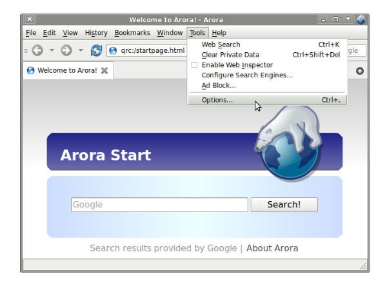Enable Web Inspector checkbox

pos(194,65)
